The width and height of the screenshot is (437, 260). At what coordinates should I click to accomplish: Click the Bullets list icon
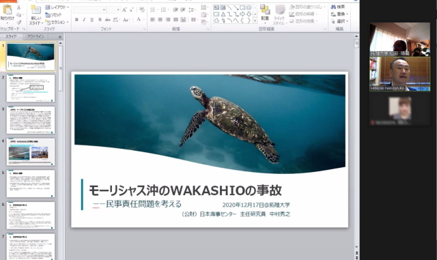[152, 10]
